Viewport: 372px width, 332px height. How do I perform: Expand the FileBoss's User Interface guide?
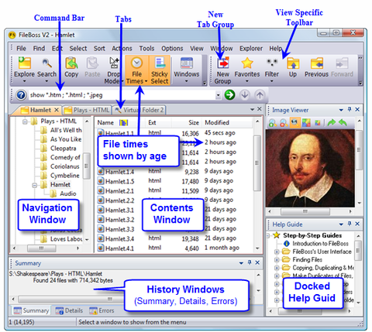[277, 252]
